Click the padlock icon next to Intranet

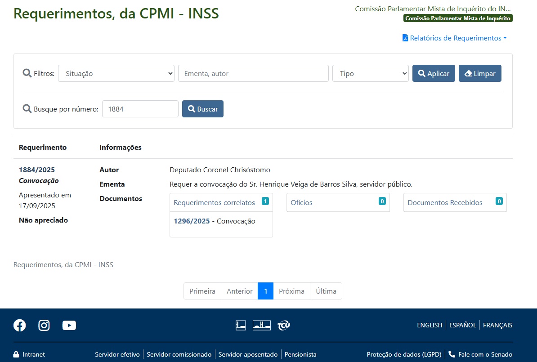(16, 354)
